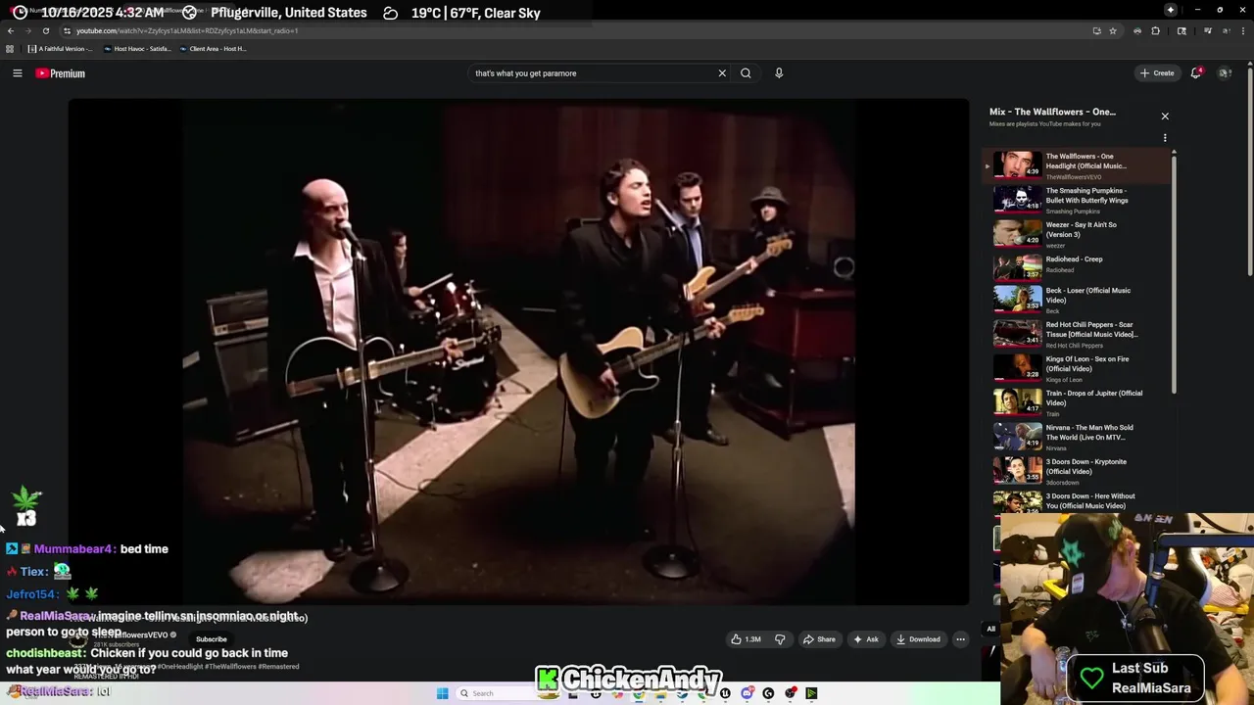Image resolution: width=1254 pixels, height=705 pixels.
Task: Clear the search box with the X
Action: [722, 73]
